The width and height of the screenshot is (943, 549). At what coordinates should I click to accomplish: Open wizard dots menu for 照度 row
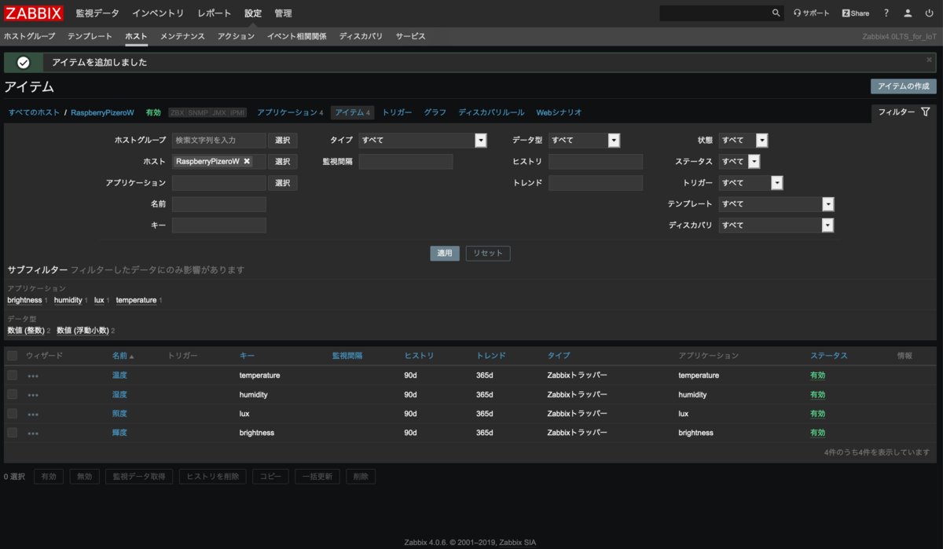[x=33, y=414]
